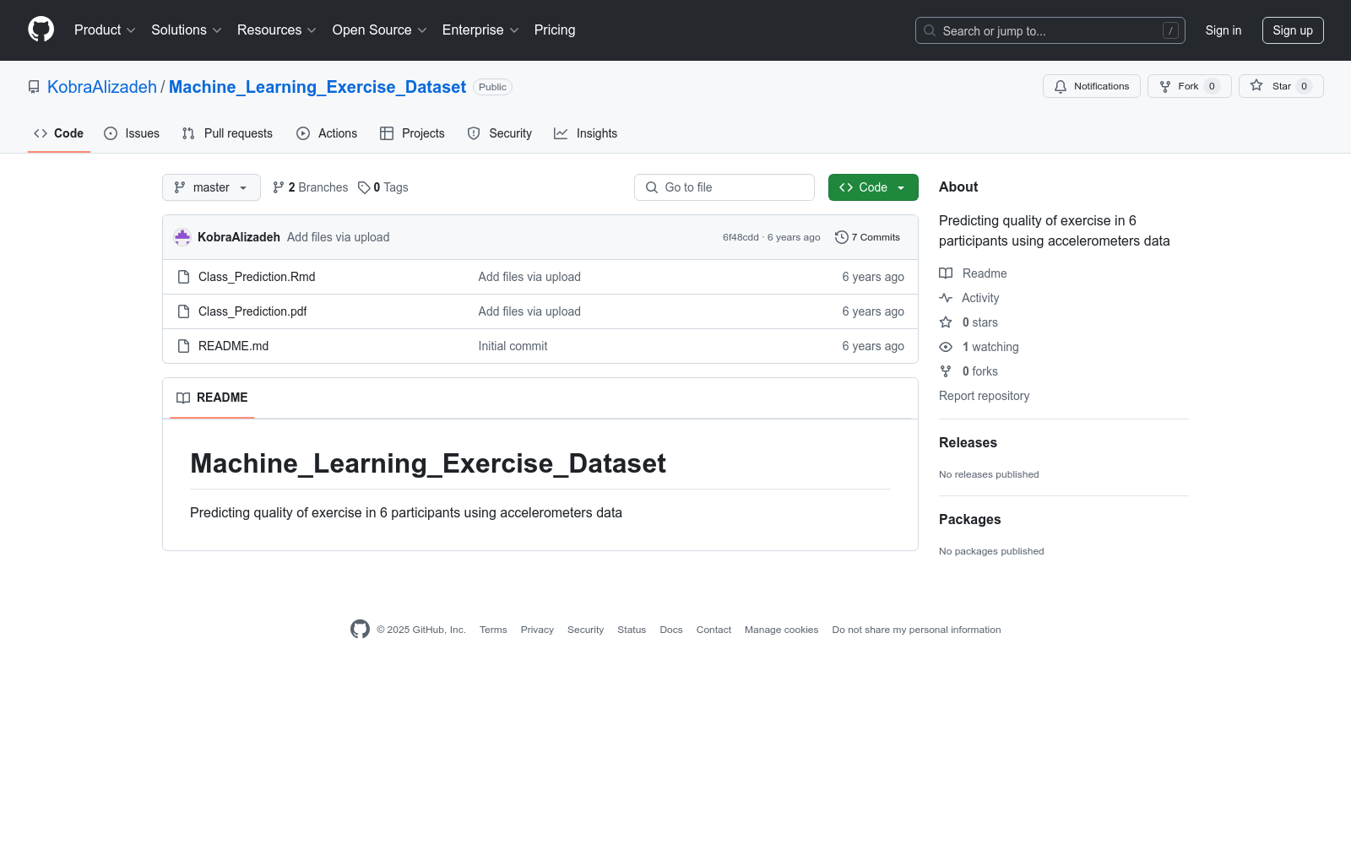Viewport: 1351px width, 844px height.
Task: Expand the Product menu
Action: click(x=105, y=30)
